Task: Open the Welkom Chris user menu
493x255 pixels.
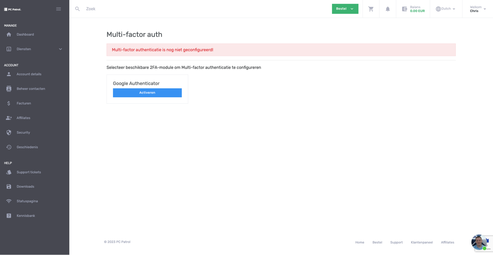Action: click(478, 9)
